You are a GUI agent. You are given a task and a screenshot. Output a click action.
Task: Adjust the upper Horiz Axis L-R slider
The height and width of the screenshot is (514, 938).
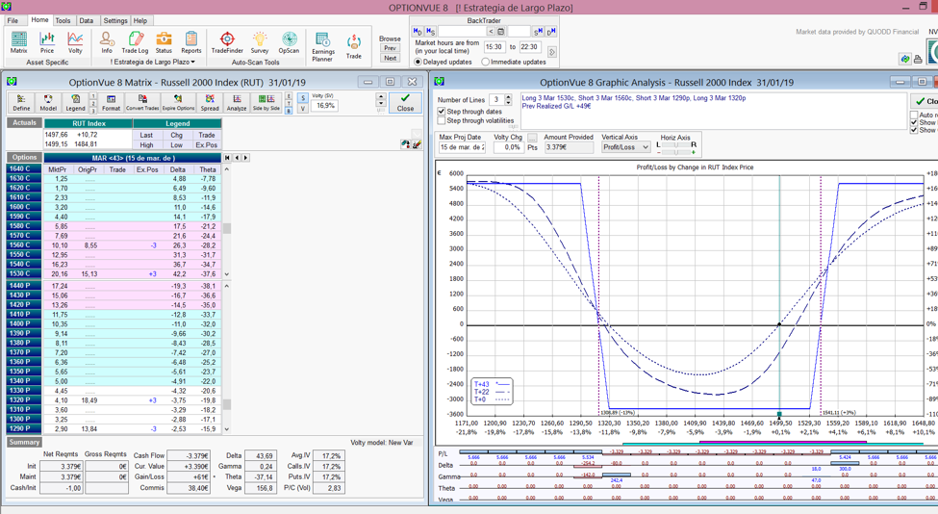click(x=676, y=144)
